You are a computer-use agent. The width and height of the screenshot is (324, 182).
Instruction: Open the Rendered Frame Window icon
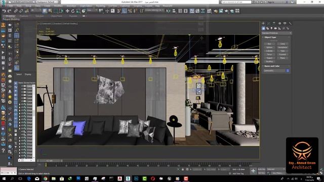click(221, 11)
